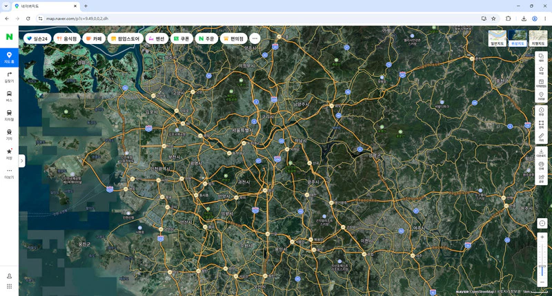552x296 pixels.
Task: Show more category chips with ellipsis
Action: tap(255, 39)
